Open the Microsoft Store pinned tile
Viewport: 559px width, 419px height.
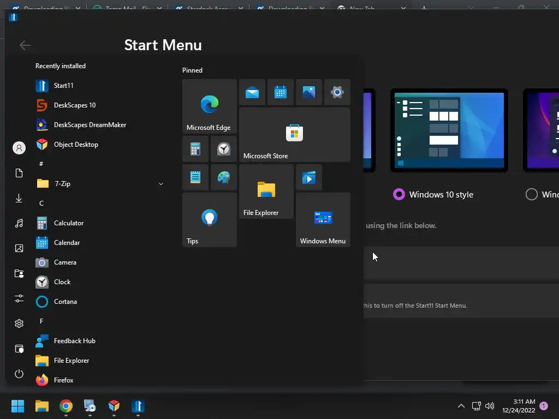pos(295,135)
